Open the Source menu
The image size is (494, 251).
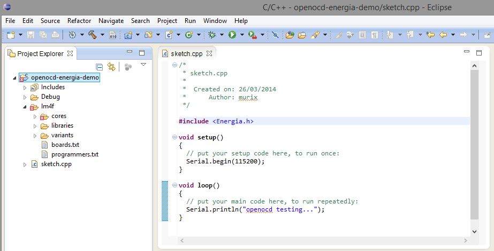tap(50, 21)
